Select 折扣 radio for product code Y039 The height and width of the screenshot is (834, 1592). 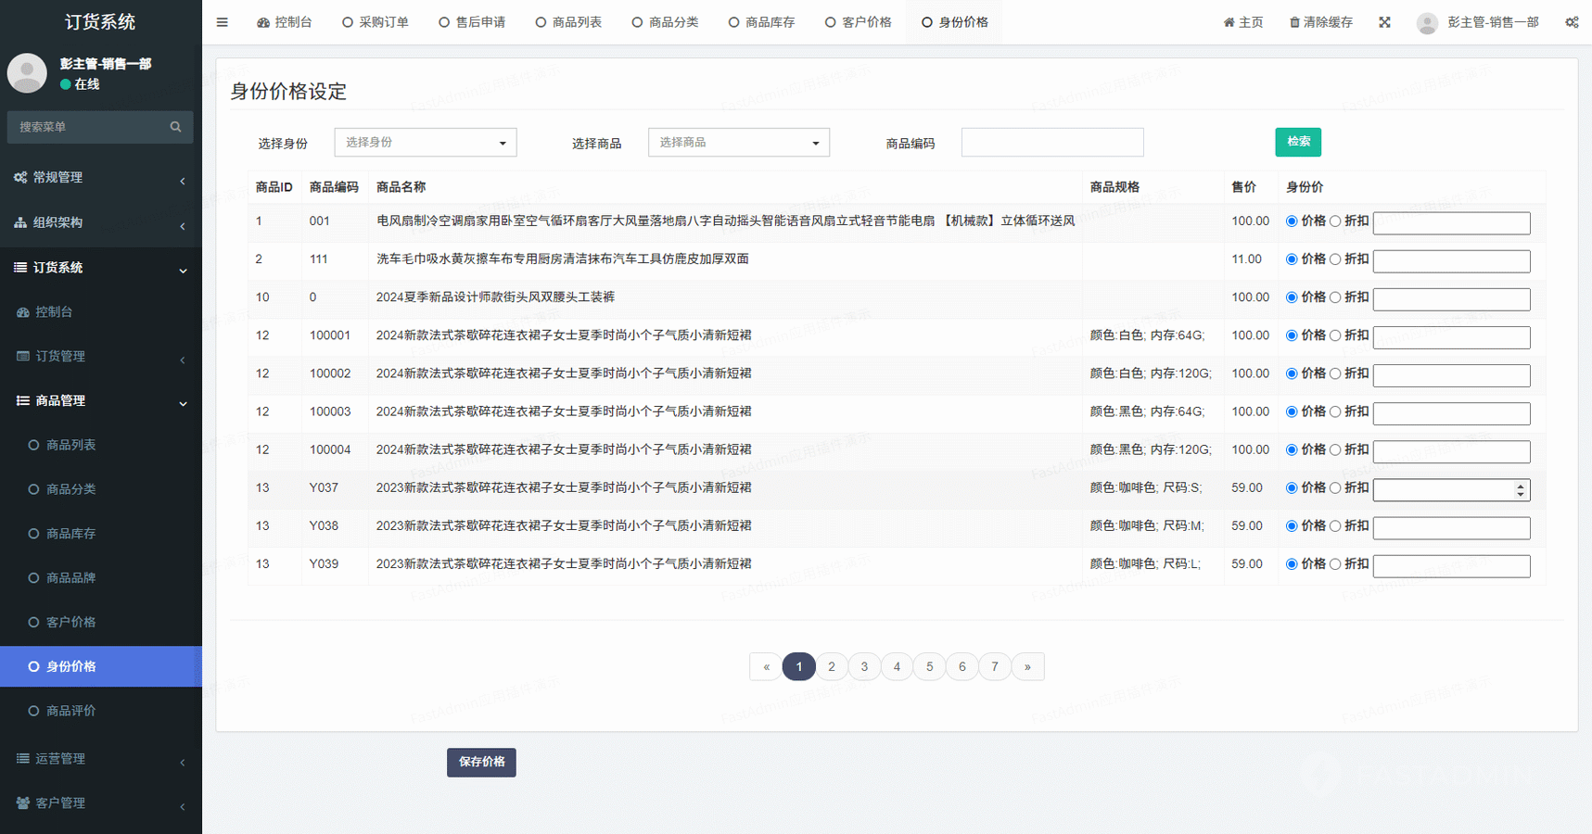1335,564
